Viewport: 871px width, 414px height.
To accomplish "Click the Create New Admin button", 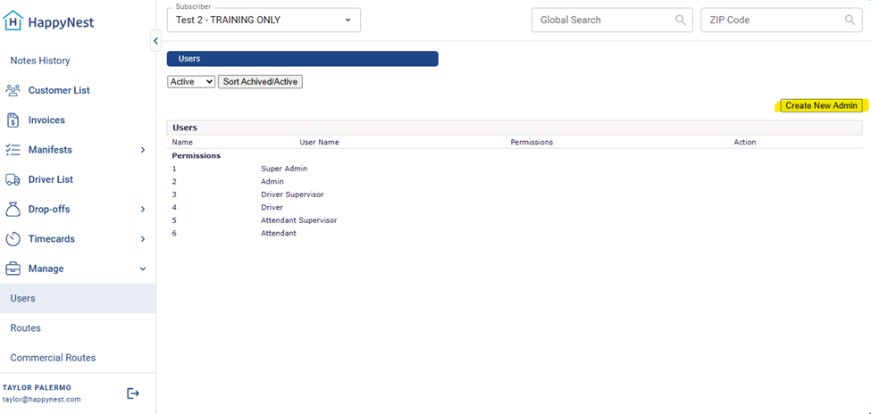I will click(x=821, y=105).
